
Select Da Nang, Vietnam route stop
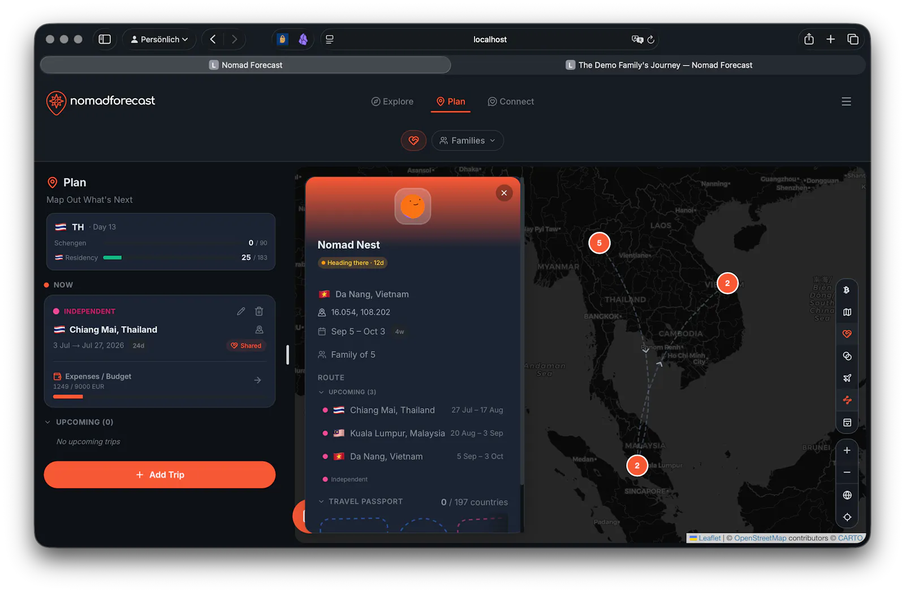[412, 457]
